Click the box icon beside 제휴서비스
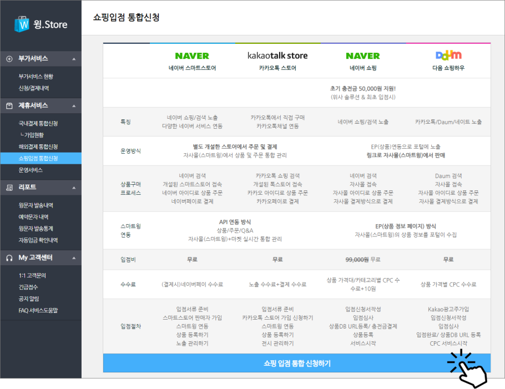This screenshot has width=505, height=389. tap(9, 105)
